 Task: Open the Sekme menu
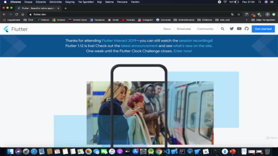(x=109, y=2)
